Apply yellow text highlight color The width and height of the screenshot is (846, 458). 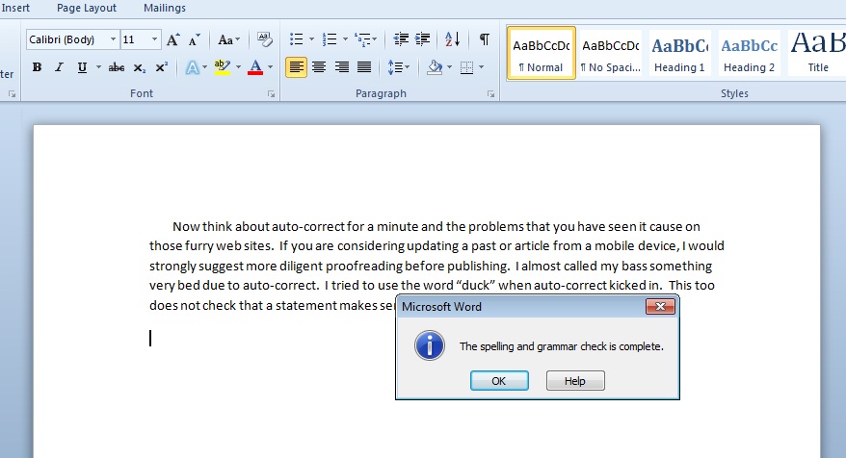223,67
